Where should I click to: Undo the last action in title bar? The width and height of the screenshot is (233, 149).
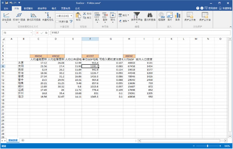pyautogui.click(x=11, y=3)
